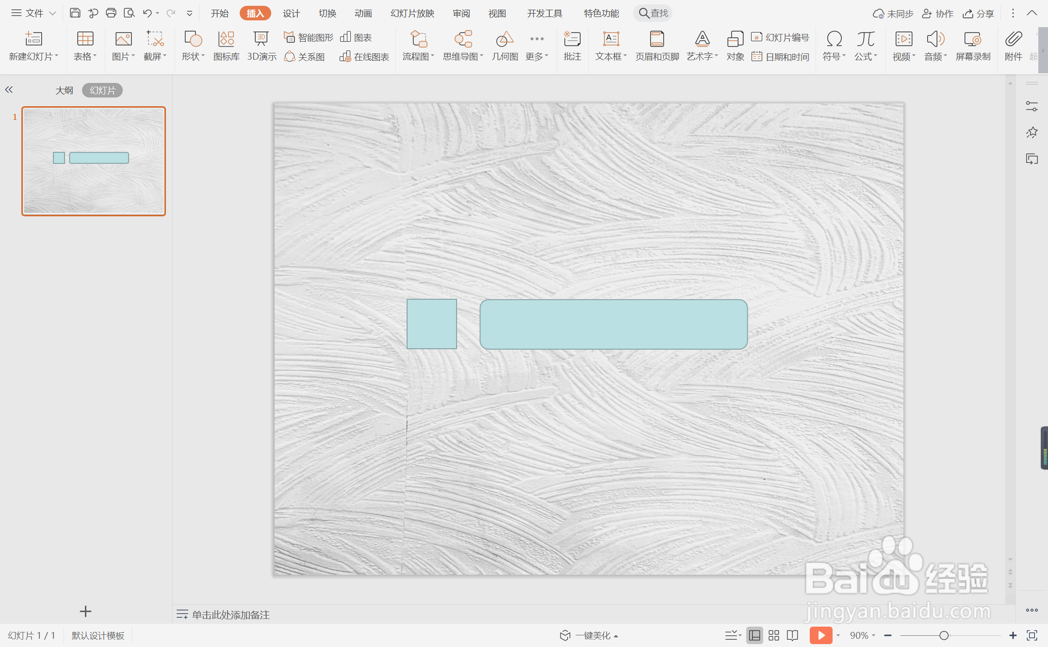The height and width of the screenshot is (647, 1048).
Task: Click 一键美化 beautify button
Action: point(589,635)
